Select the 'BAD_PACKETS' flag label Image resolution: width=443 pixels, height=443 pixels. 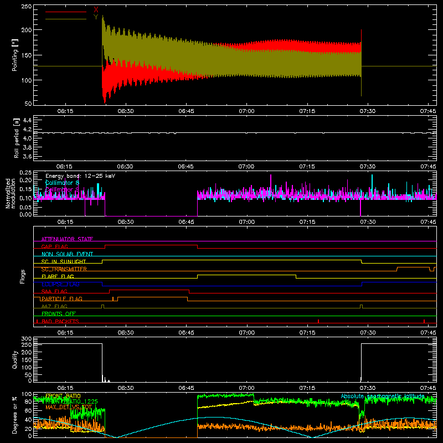tap(60, 322)
